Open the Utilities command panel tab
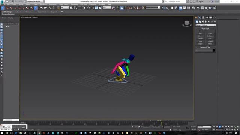 (214, 18)
